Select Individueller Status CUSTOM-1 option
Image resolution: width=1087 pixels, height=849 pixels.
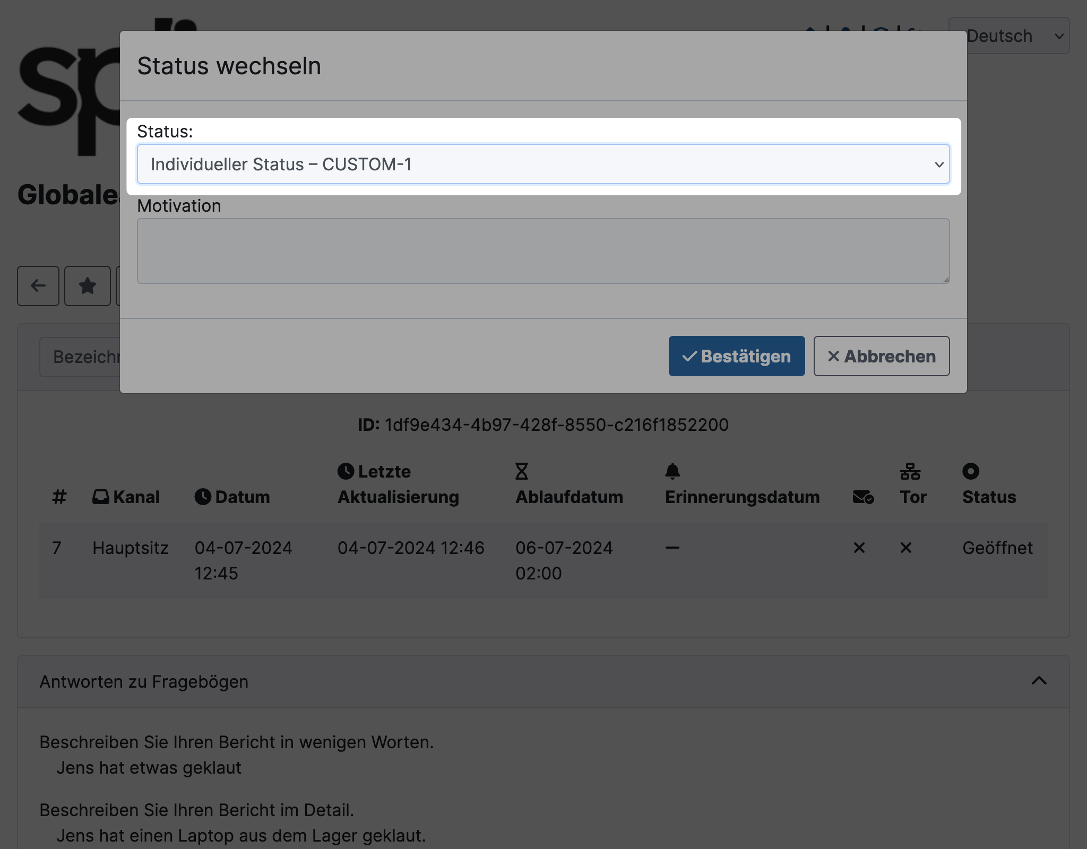pyautogui.click(x=543, y=163)
